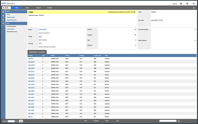Click the Edit button
This screenshot has height=124, width=198.
17,8
